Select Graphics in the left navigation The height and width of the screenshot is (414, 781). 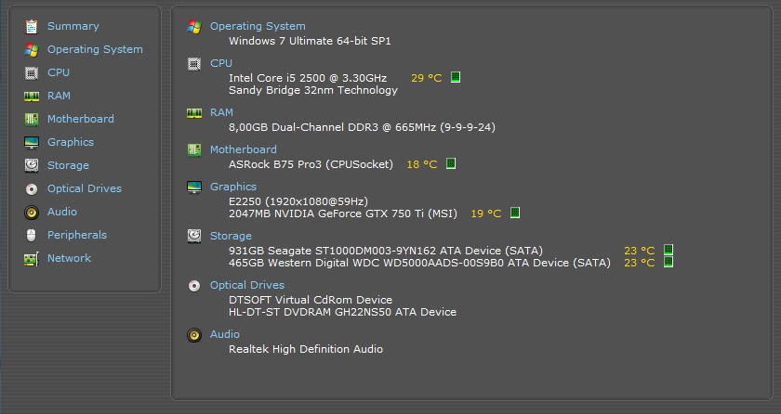(71, 142)
